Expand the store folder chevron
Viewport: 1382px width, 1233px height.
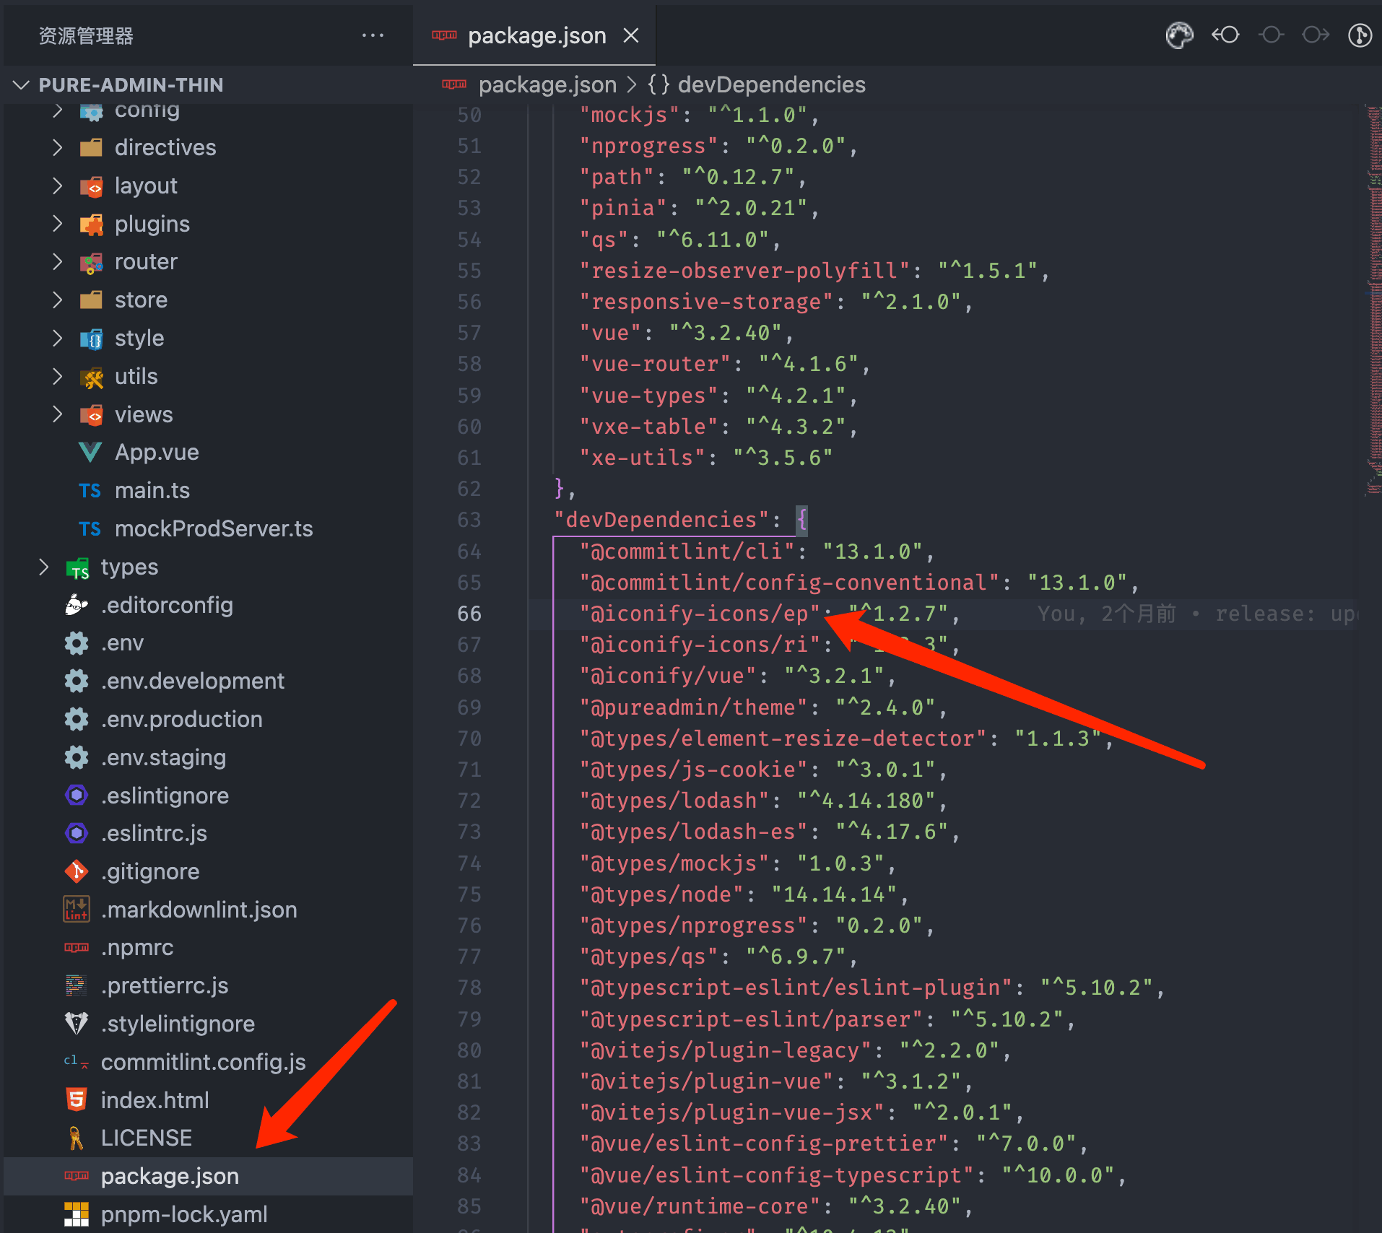tap(58, 300)
